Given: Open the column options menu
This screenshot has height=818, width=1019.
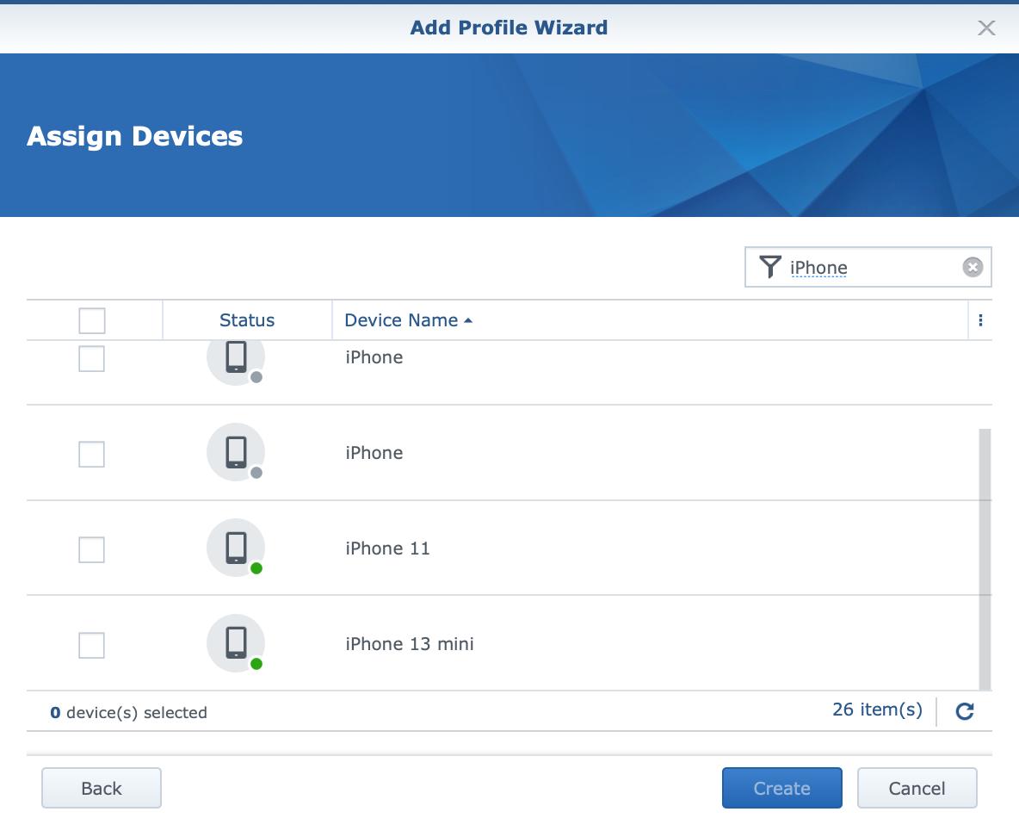Looking at the screenshot, I should click(x=980, y=320).
